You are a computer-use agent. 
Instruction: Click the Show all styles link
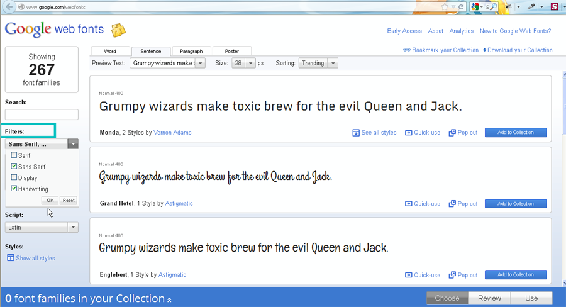tap(35, 258)
